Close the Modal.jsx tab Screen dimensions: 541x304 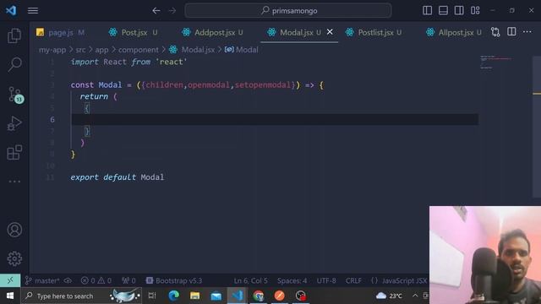point(330,32)
